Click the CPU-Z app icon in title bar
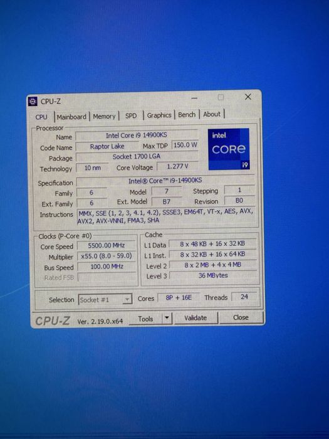The height and width of the screenshot is (439, 329). pyautogui.click(x=33, y=102)
